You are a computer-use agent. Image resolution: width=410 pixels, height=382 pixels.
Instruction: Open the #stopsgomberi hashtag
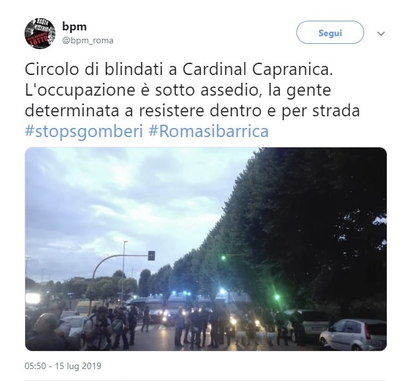click(x=84, y=131)
